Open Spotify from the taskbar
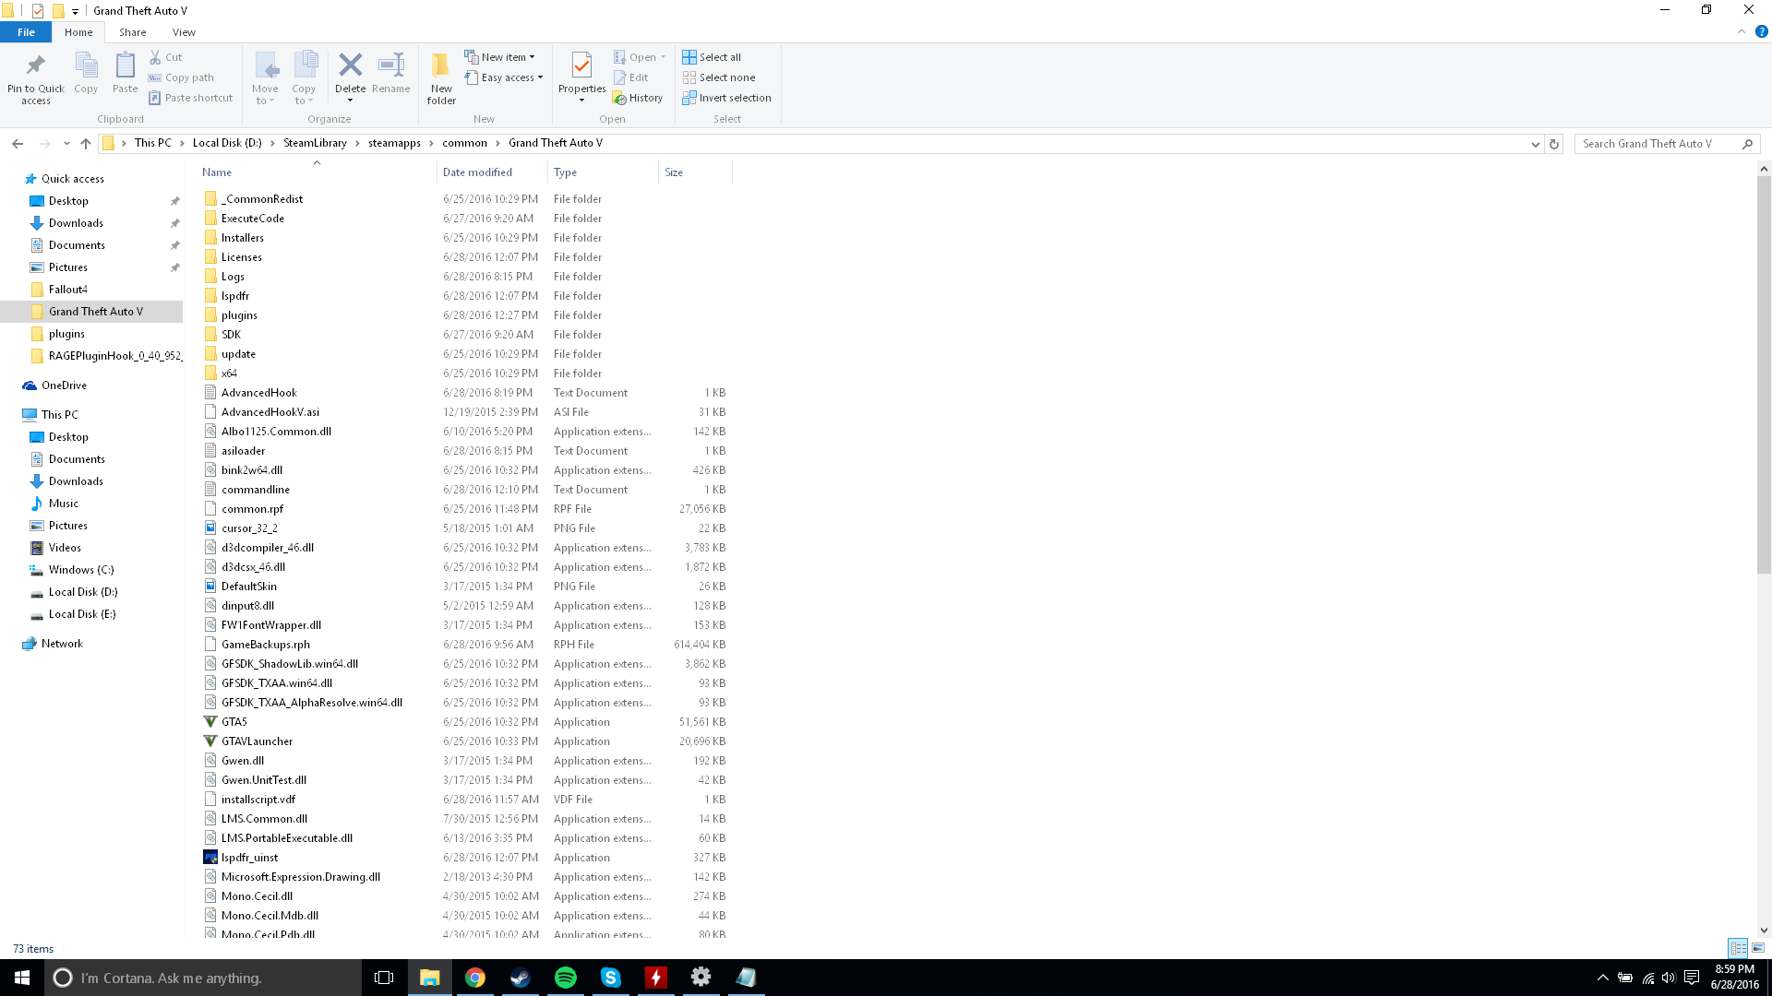Image resolution: width=1772 pixels, height=996 pixels. pos(566,978)
